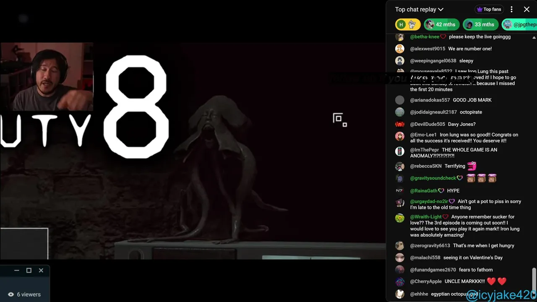Minimize the small bottom-left window
Screen dimensions: 537x302
coord(17,271)
